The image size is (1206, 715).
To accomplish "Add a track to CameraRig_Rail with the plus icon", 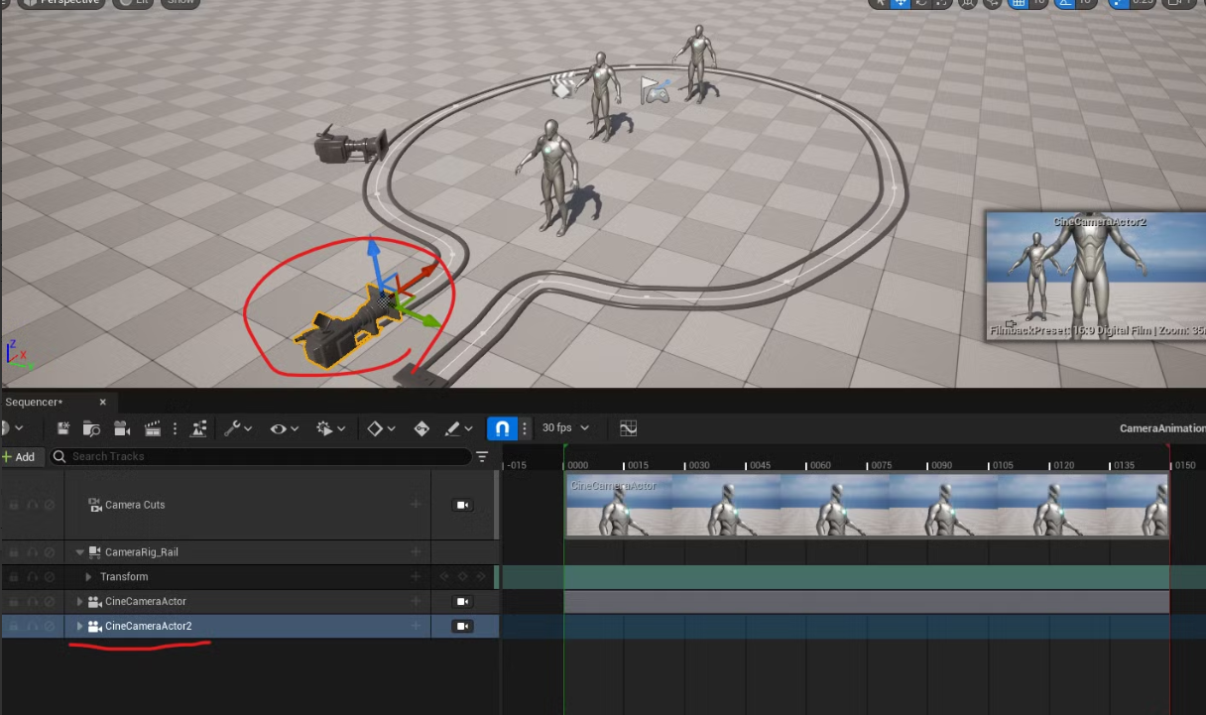I will (x=416, y=552).
